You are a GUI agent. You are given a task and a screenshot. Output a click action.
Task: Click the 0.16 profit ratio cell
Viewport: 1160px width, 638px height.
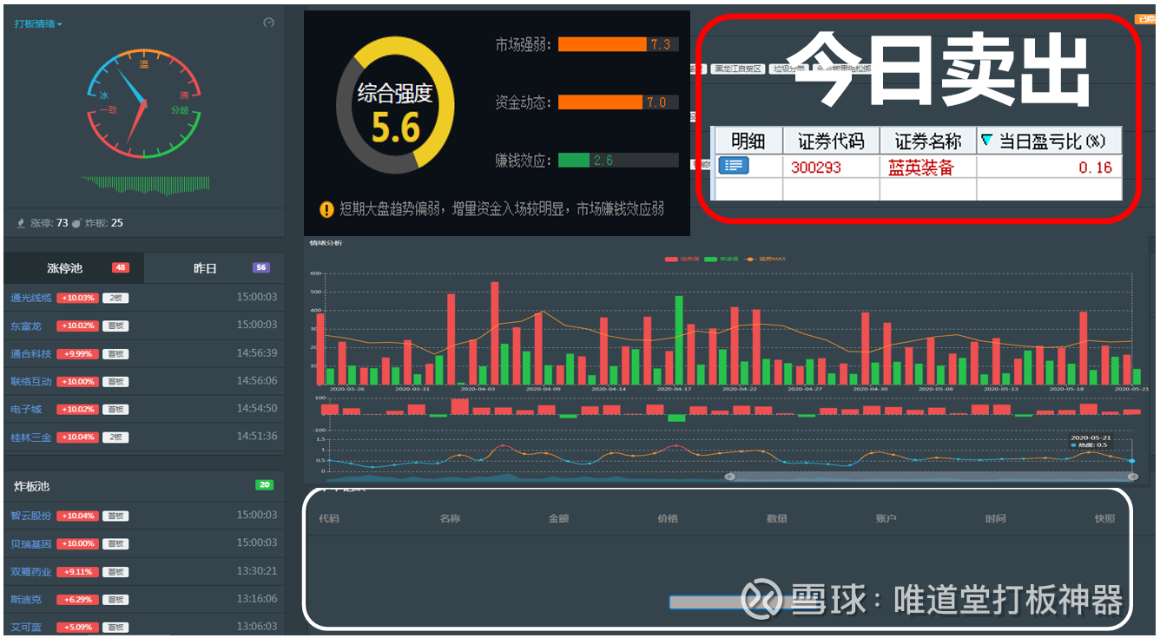(x=1049, y=167)
